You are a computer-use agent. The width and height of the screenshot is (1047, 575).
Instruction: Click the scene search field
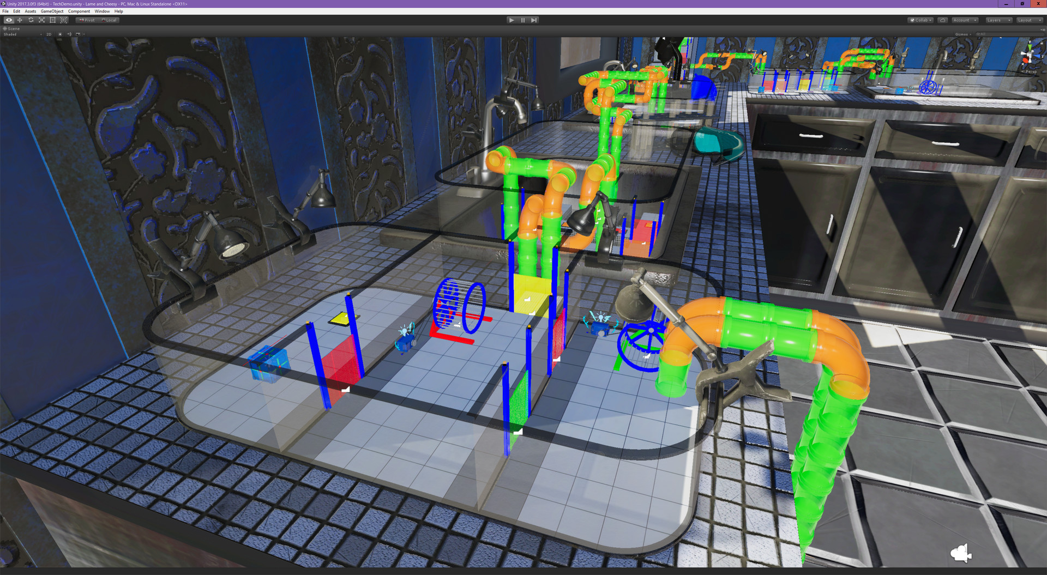1008,34
